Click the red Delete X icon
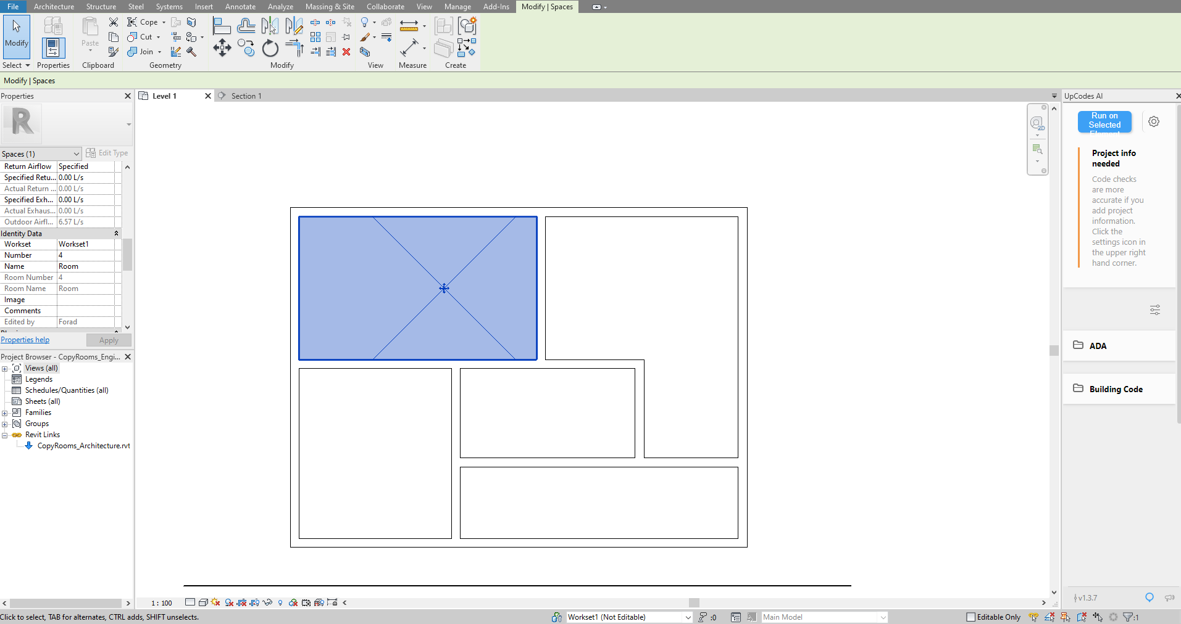Screen dimensions: 1181x624 [x=346, y=52]
